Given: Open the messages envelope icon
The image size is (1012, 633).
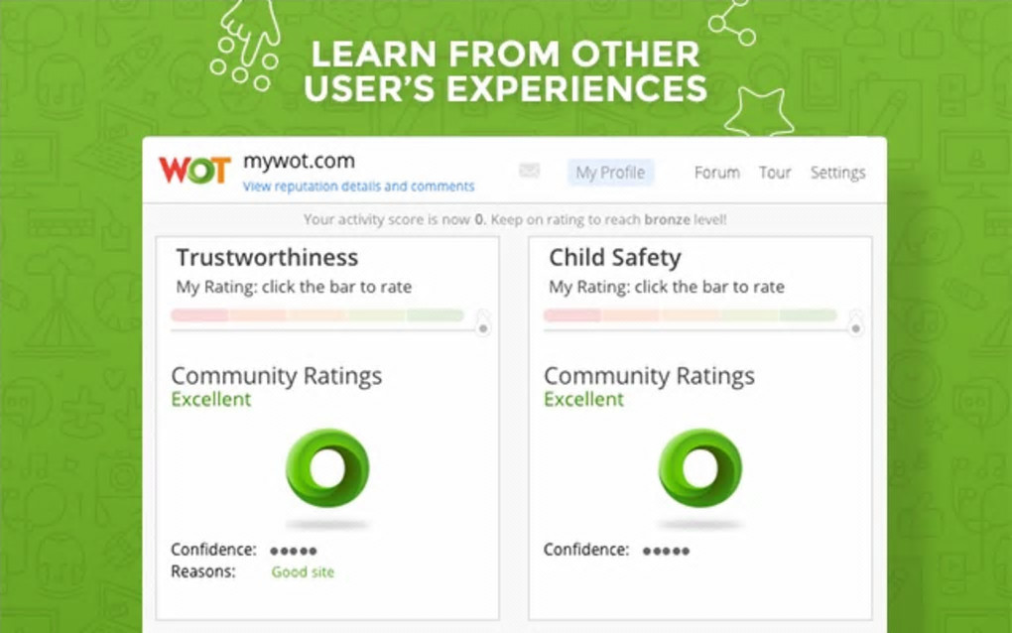Looking at the screenshot, I should click(530, 172).
